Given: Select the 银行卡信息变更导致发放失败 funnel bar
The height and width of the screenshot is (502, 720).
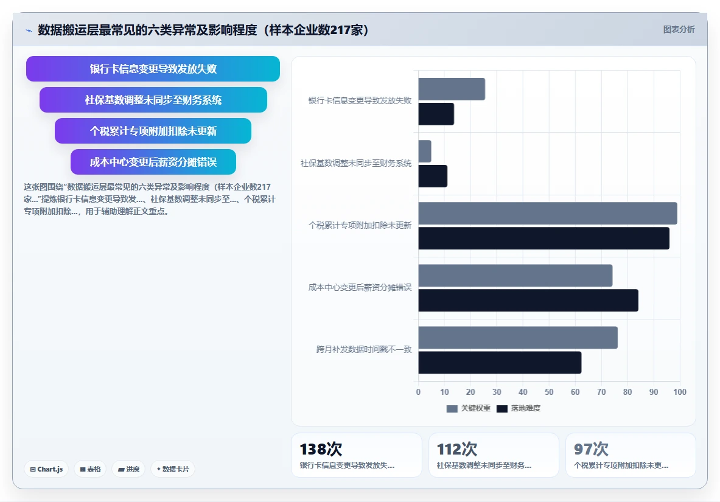Looking at the screenshot, I should (x=153, y=69).
